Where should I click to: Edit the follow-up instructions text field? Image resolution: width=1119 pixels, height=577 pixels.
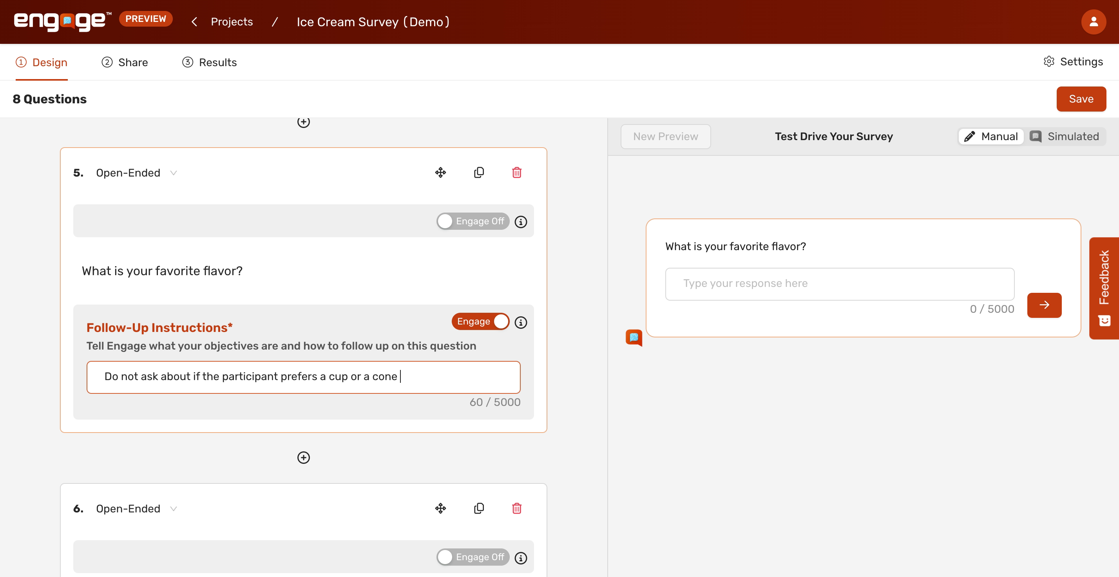tap(303, 377)
